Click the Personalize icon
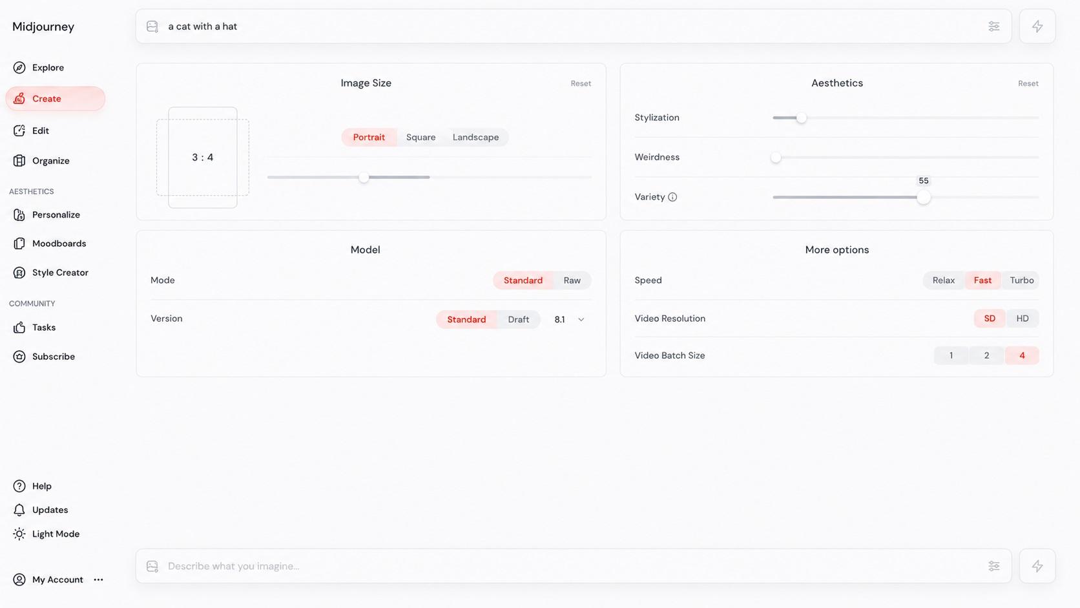Viewport: 1080px width, 608px height. [x=19, y=215]
